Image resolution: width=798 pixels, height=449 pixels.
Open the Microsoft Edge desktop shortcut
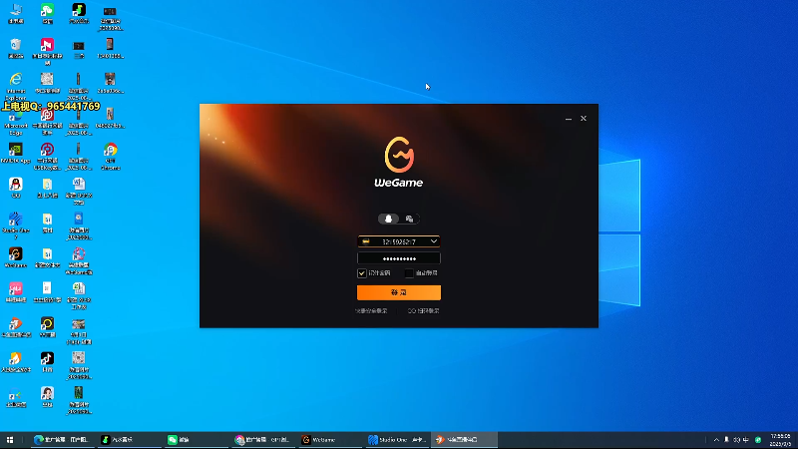click(x=16, y=121)
